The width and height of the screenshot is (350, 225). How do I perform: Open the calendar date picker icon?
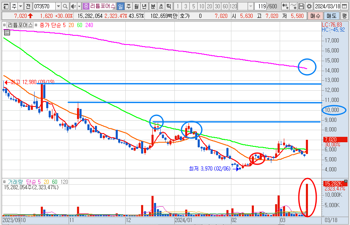345,6
